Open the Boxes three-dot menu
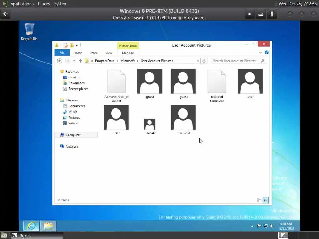Viewport: 319px width, 239px height. pos(272,14)
